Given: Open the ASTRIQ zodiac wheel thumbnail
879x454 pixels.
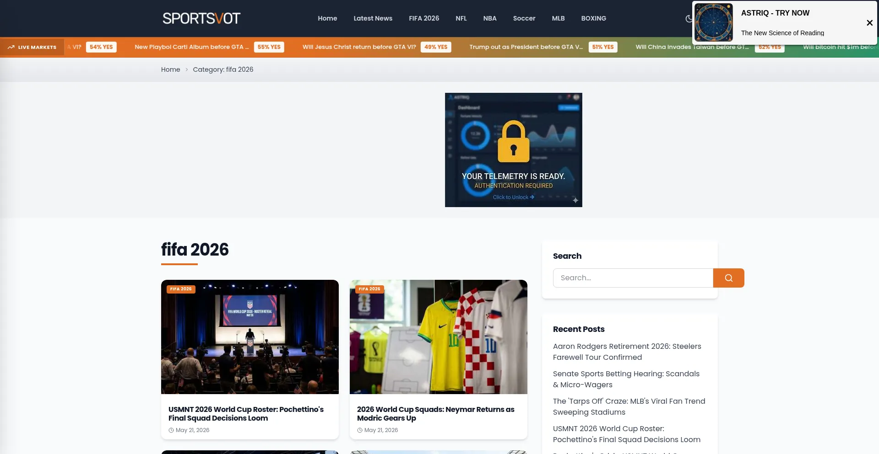Looking at the screenshot, I should [714, 23].
